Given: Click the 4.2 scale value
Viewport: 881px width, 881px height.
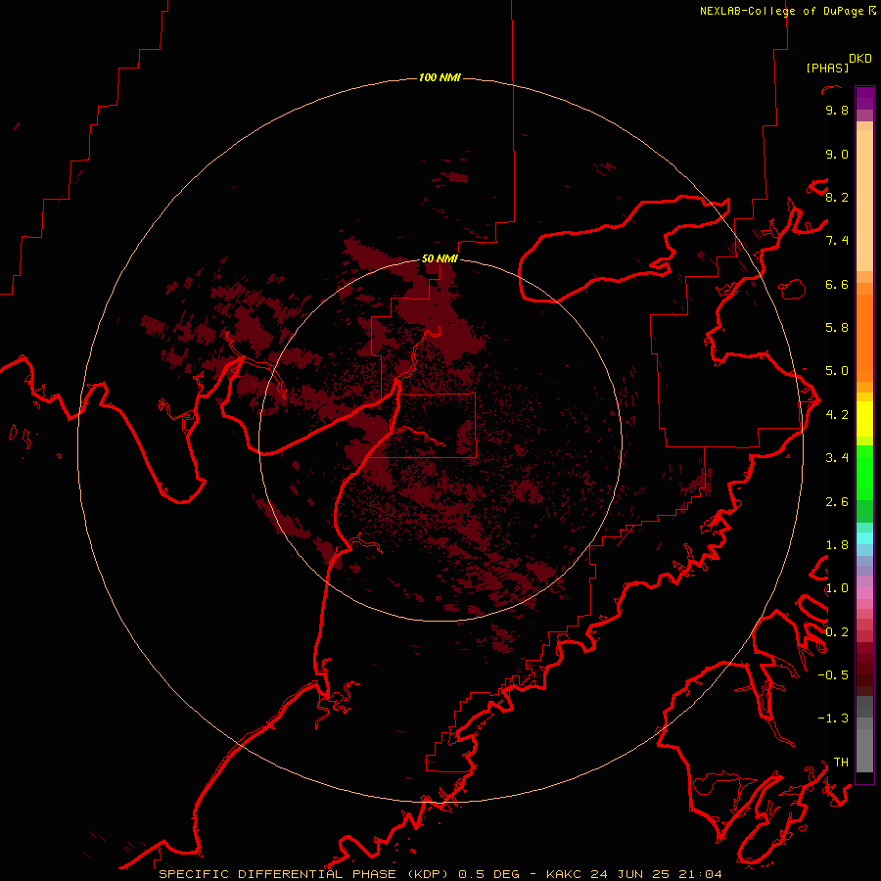Looking at the screenshot, I should click(x=837, y=415).
